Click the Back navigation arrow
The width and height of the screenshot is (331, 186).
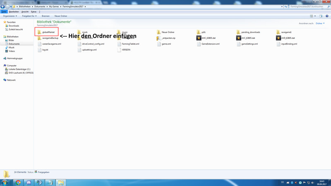2,7
